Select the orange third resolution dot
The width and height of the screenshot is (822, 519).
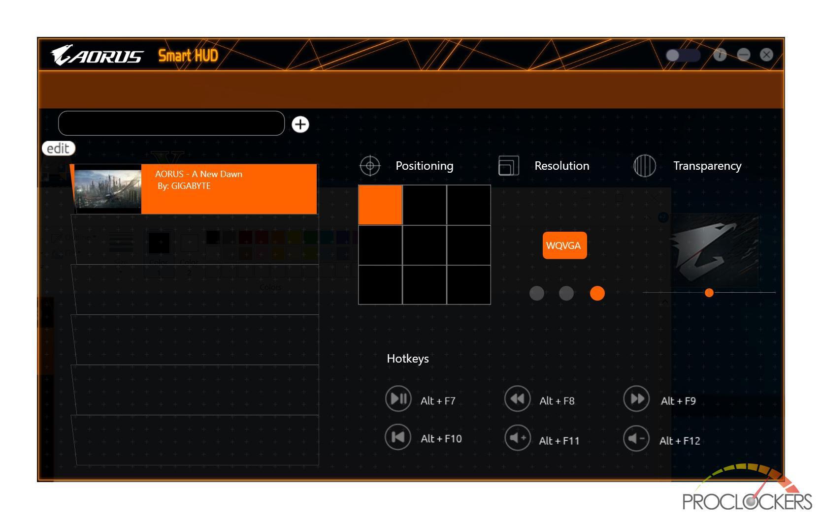(x=597, y=293)
